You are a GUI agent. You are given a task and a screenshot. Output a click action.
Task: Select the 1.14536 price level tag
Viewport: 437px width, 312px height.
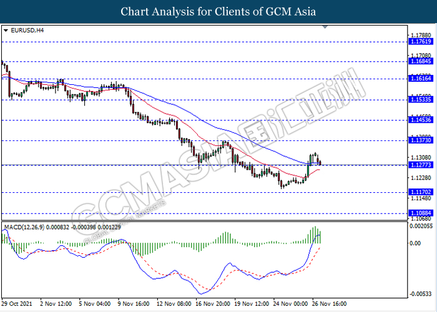click(x=419, y=119)
